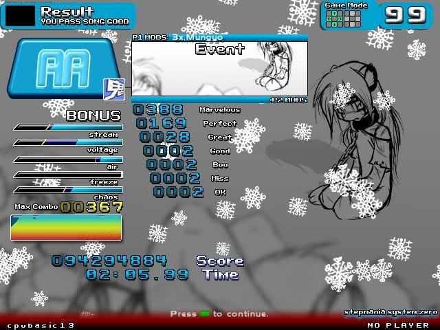Click the 'Game Mode' label
This screenshot has height=330, width=440.
[x=346, y=5]
